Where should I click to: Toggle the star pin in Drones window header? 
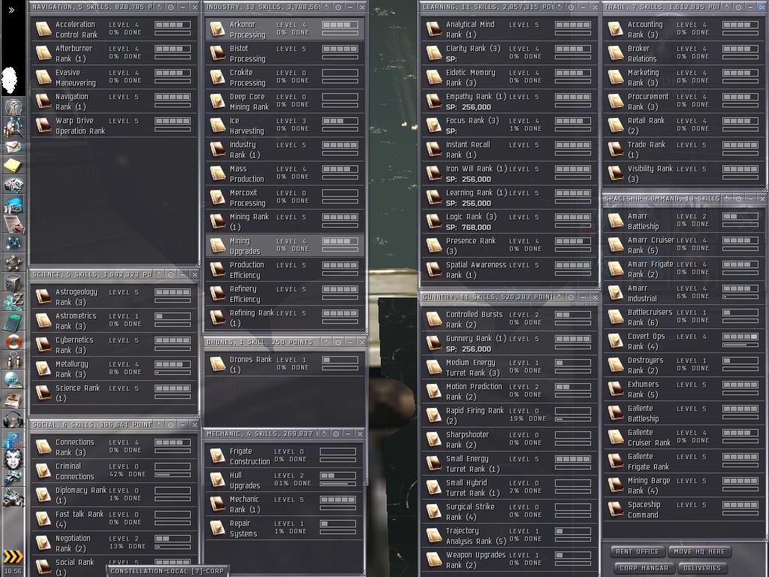[327, 342]
